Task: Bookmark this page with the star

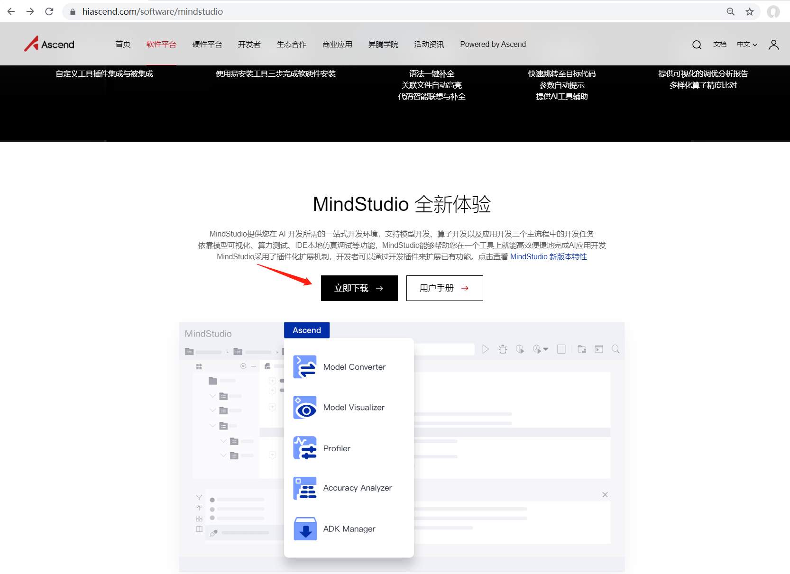Action: (x=750, y=11)
